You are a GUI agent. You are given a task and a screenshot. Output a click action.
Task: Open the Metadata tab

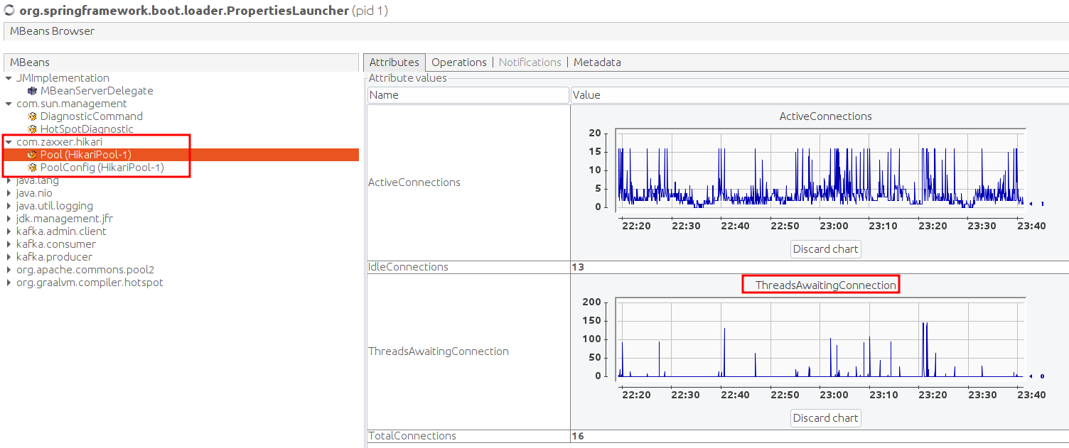597,62
